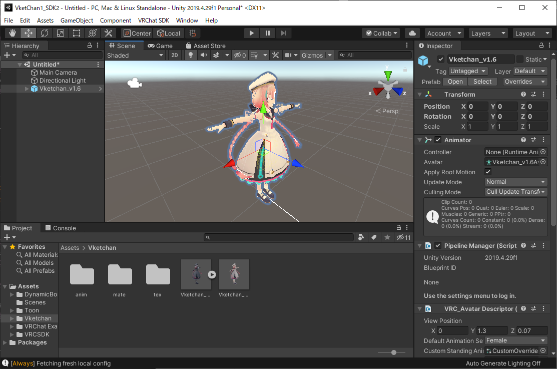Switch to the Console tab
The image size is (557, 369).
61,228
